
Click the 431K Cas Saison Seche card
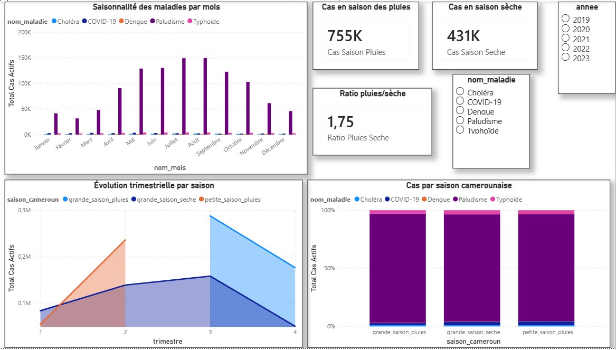(x=485, y=40)
